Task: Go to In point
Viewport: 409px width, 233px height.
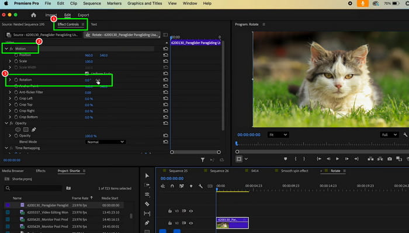Action: 319,159
